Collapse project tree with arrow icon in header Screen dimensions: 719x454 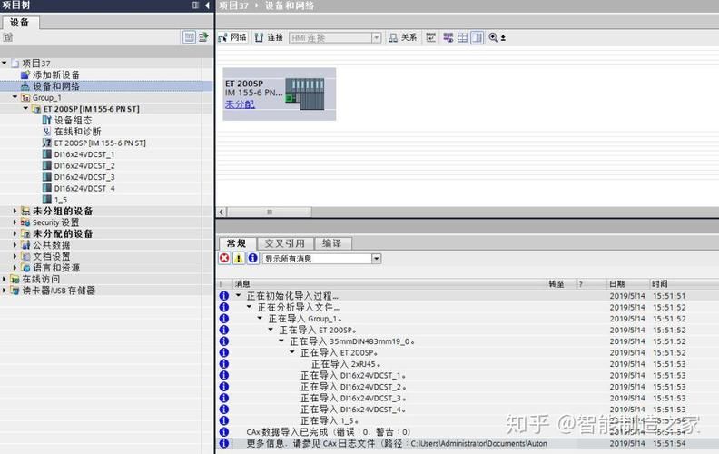point(207,5)
